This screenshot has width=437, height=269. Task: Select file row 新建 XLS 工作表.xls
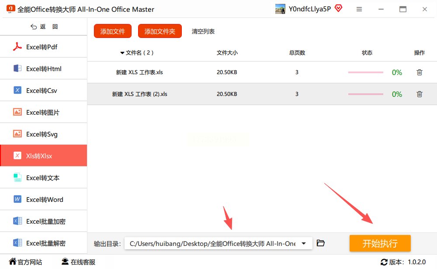[x=262, y=72]
